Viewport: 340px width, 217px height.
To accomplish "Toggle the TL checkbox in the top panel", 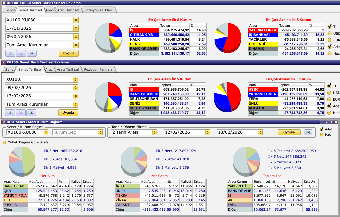I will [330, 26].
